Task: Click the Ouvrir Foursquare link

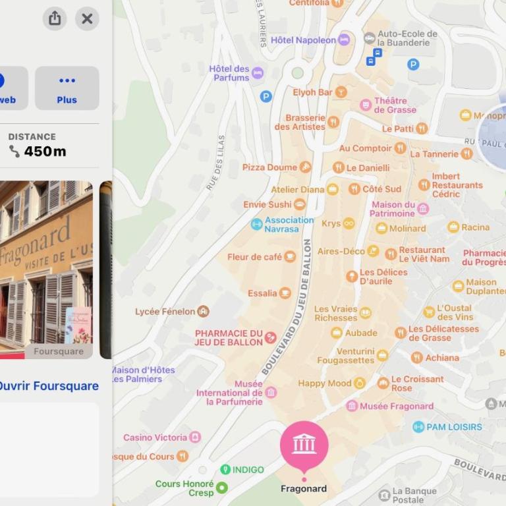Action: tap(48, 386)
